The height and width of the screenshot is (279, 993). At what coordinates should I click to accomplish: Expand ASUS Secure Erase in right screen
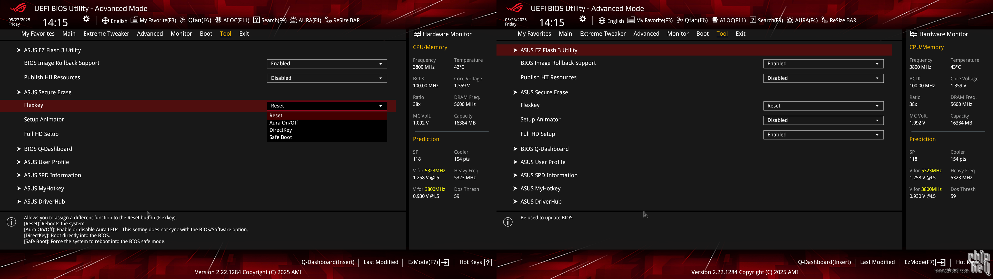pos(544,92)
